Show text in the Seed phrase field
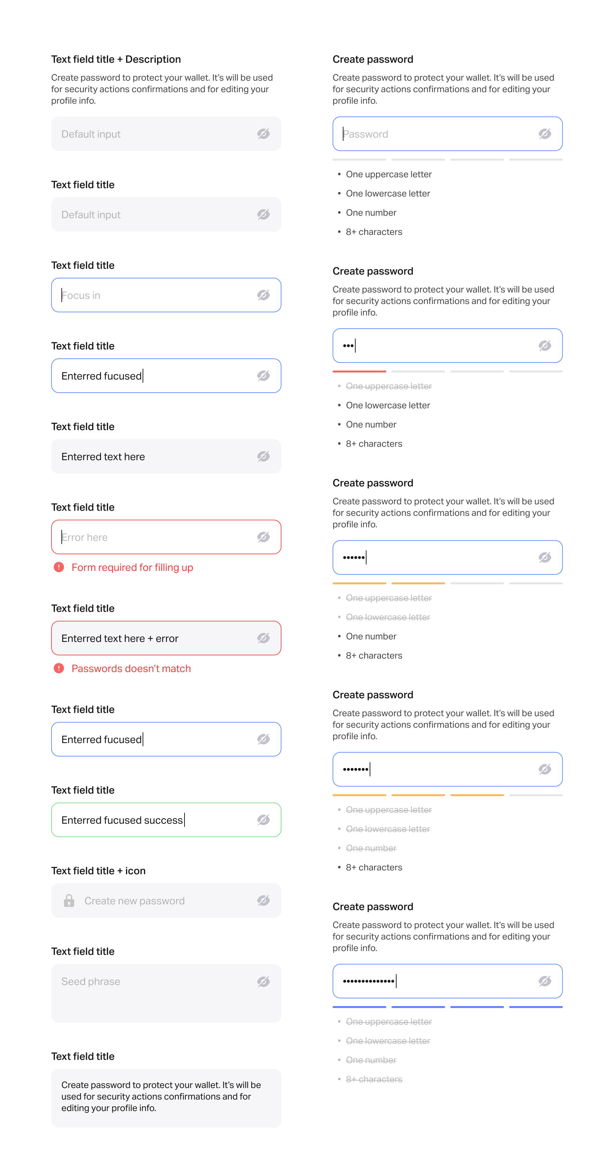The width and height of the screenshot is (614, 1152). pyautogui.click(x=263, y=982)
